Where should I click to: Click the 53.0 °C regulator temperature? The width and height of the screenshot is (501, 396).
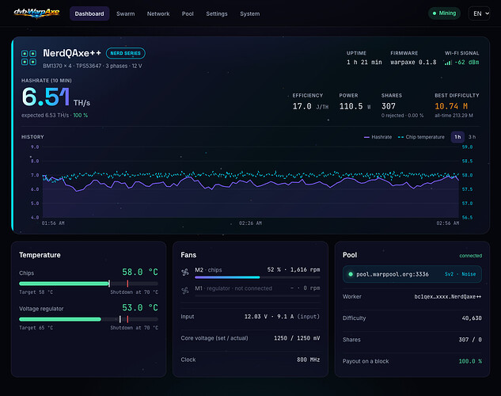coord(140,307)
